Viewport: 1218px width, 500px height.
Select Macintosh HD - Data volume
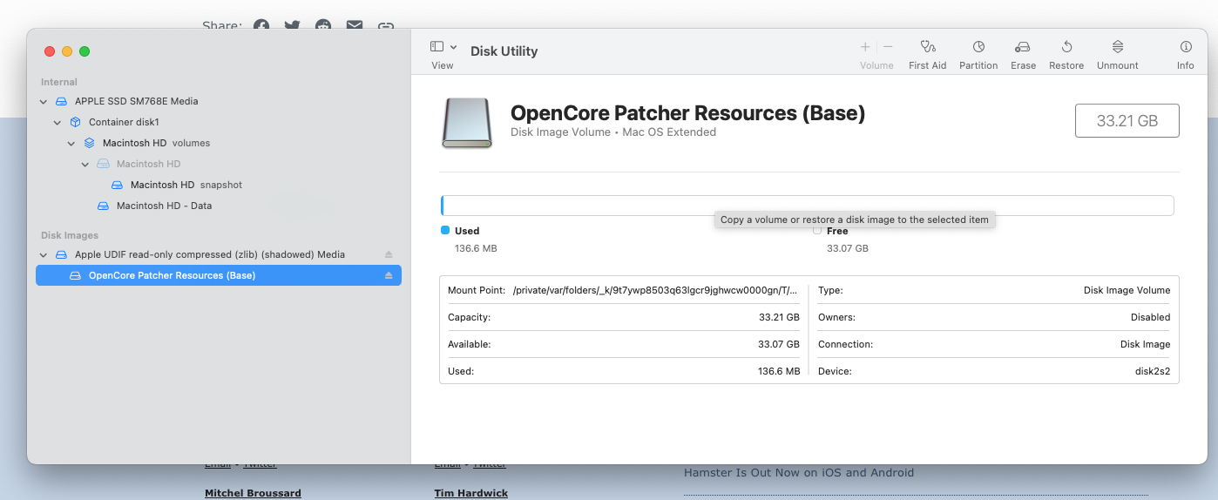pyautogui.click(x=164, y=206)
